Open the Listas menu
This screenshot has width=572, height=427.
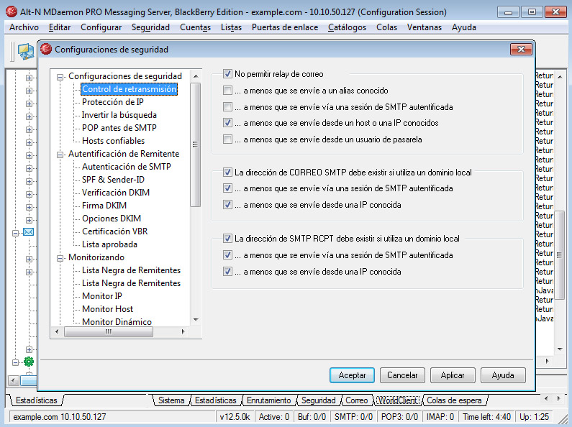(x=231, y=27)
